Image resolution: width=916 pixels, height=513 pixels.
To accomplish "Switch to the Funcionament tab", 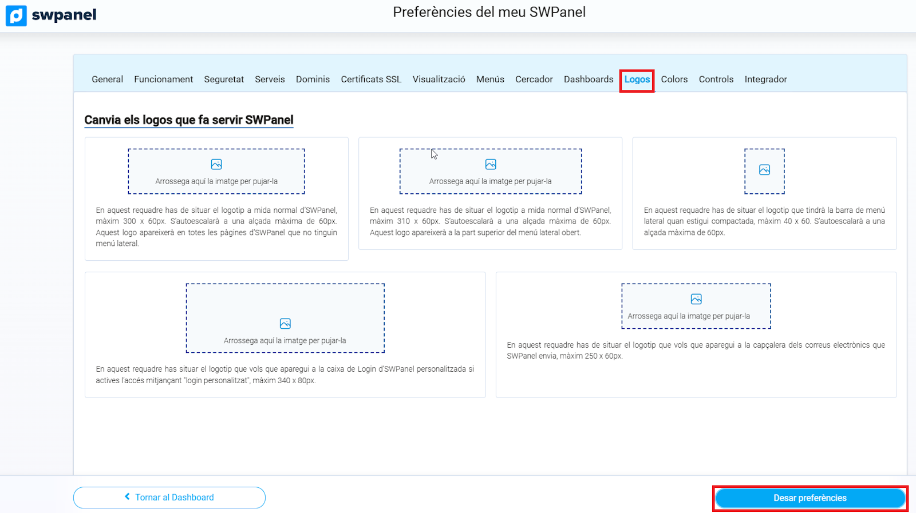I will click(163, 79).
